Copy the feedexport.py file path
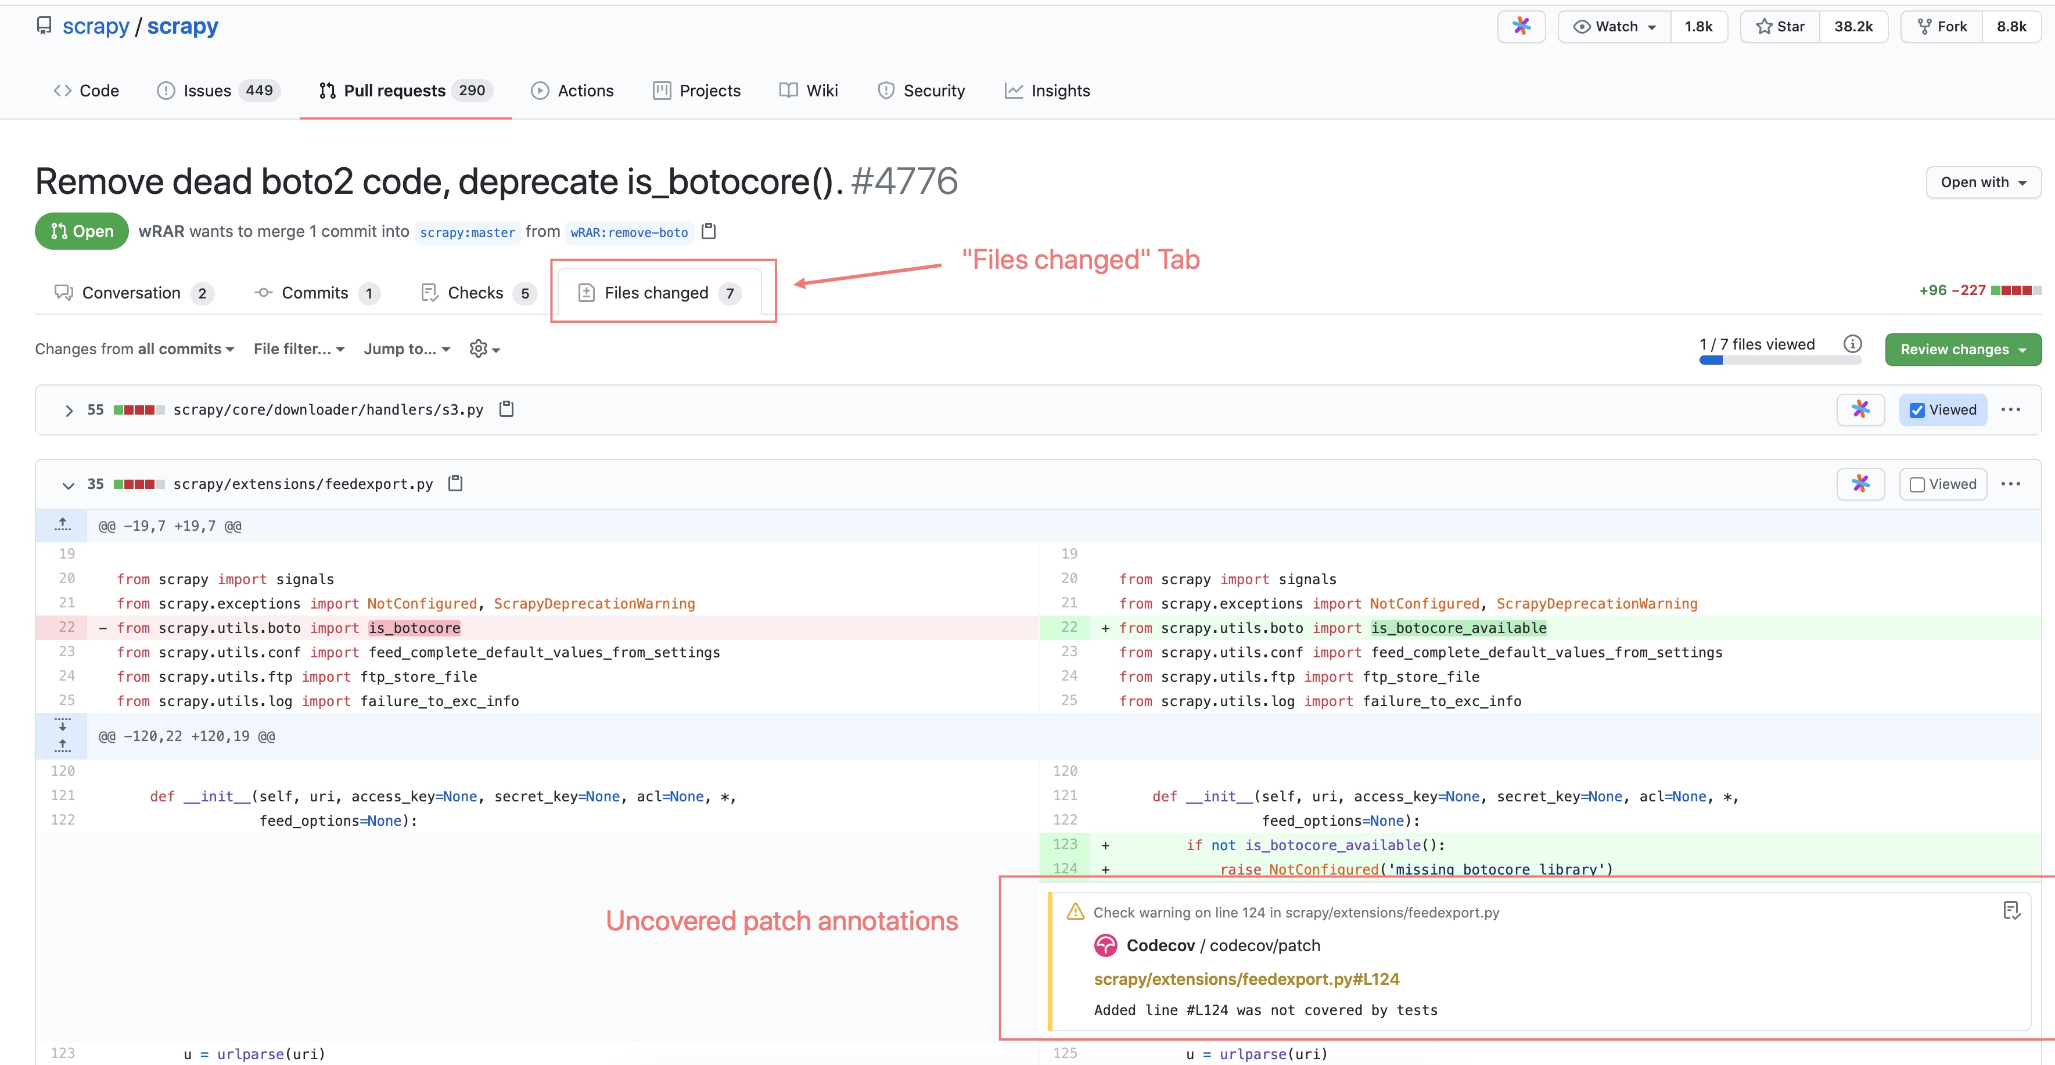This screenshot has width=2055, height=1065. pyautogui.click(x=455, y=484)
